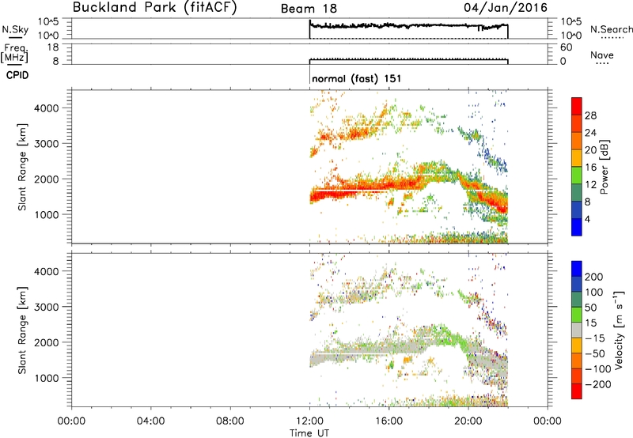Click the 2000 tick on velocity panel axis

(x=47, y=342)
